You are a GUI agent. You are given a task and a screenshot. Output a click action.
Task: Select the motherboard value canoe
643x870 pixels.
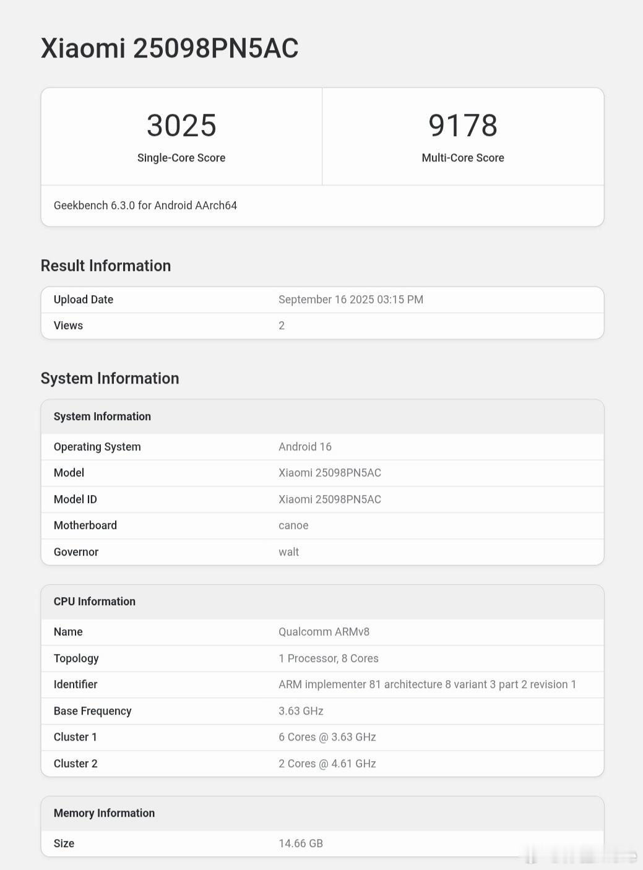(x=293, y=525)
